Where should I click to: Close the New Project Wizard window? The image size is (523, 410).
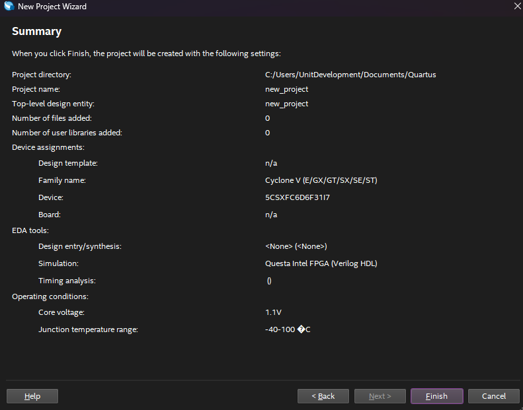tap(516, 7)
